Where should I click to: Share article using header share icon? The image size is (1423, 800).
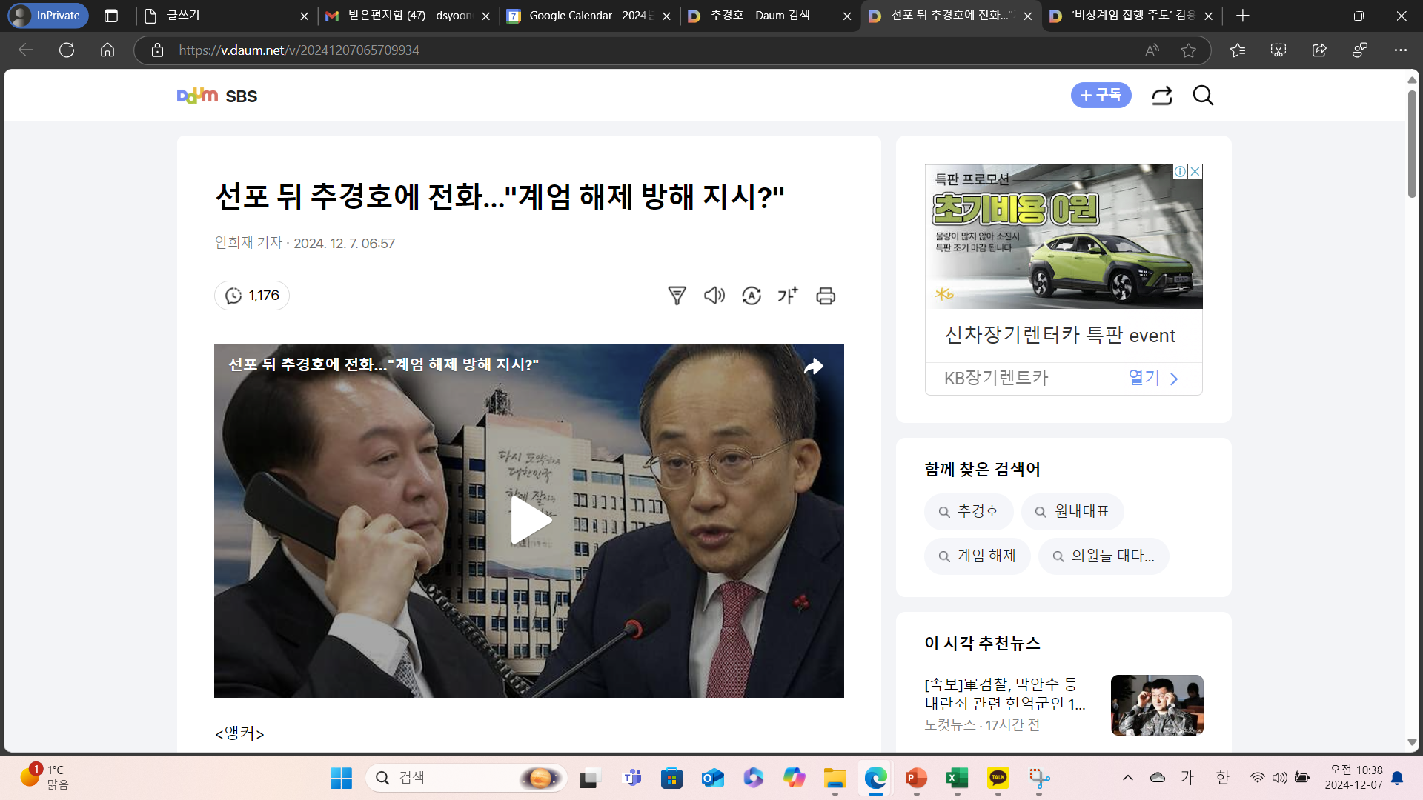click(x=1161, y=96)
